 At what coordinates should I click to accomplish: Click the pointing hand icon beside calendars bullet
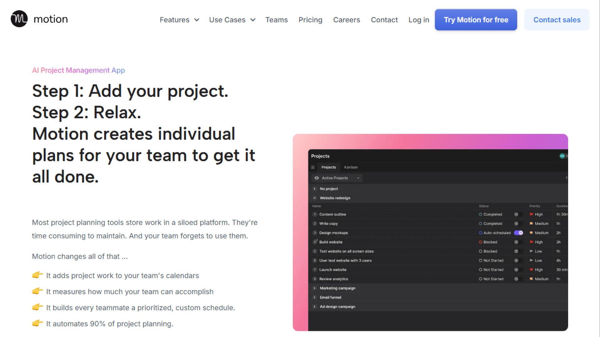37,275
